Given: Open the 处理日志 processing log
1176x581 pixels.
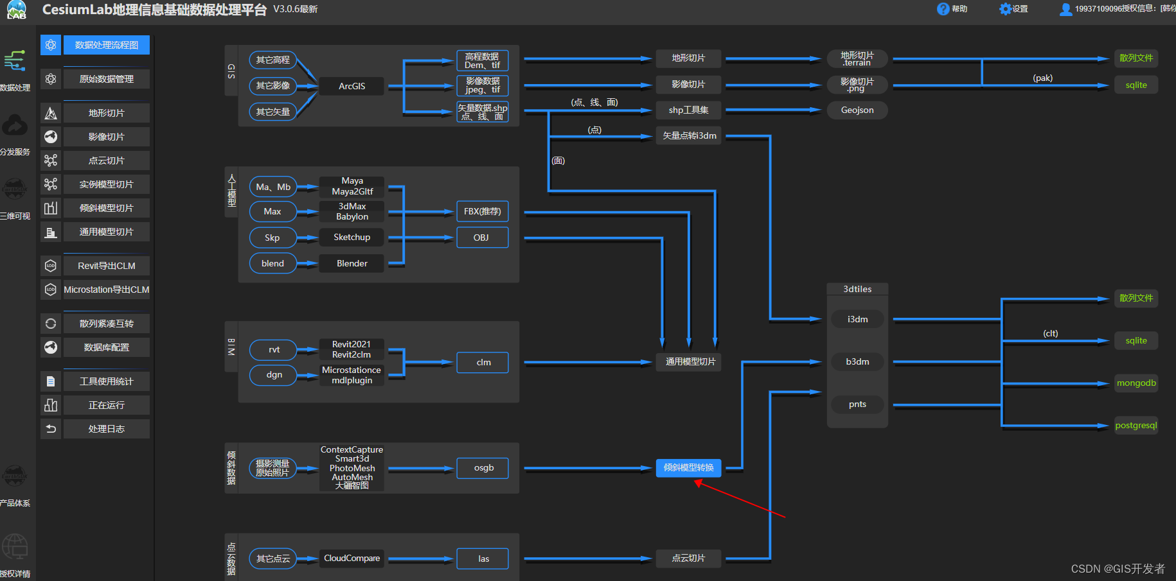Looking at the screenshot, I should pos(106,428).
